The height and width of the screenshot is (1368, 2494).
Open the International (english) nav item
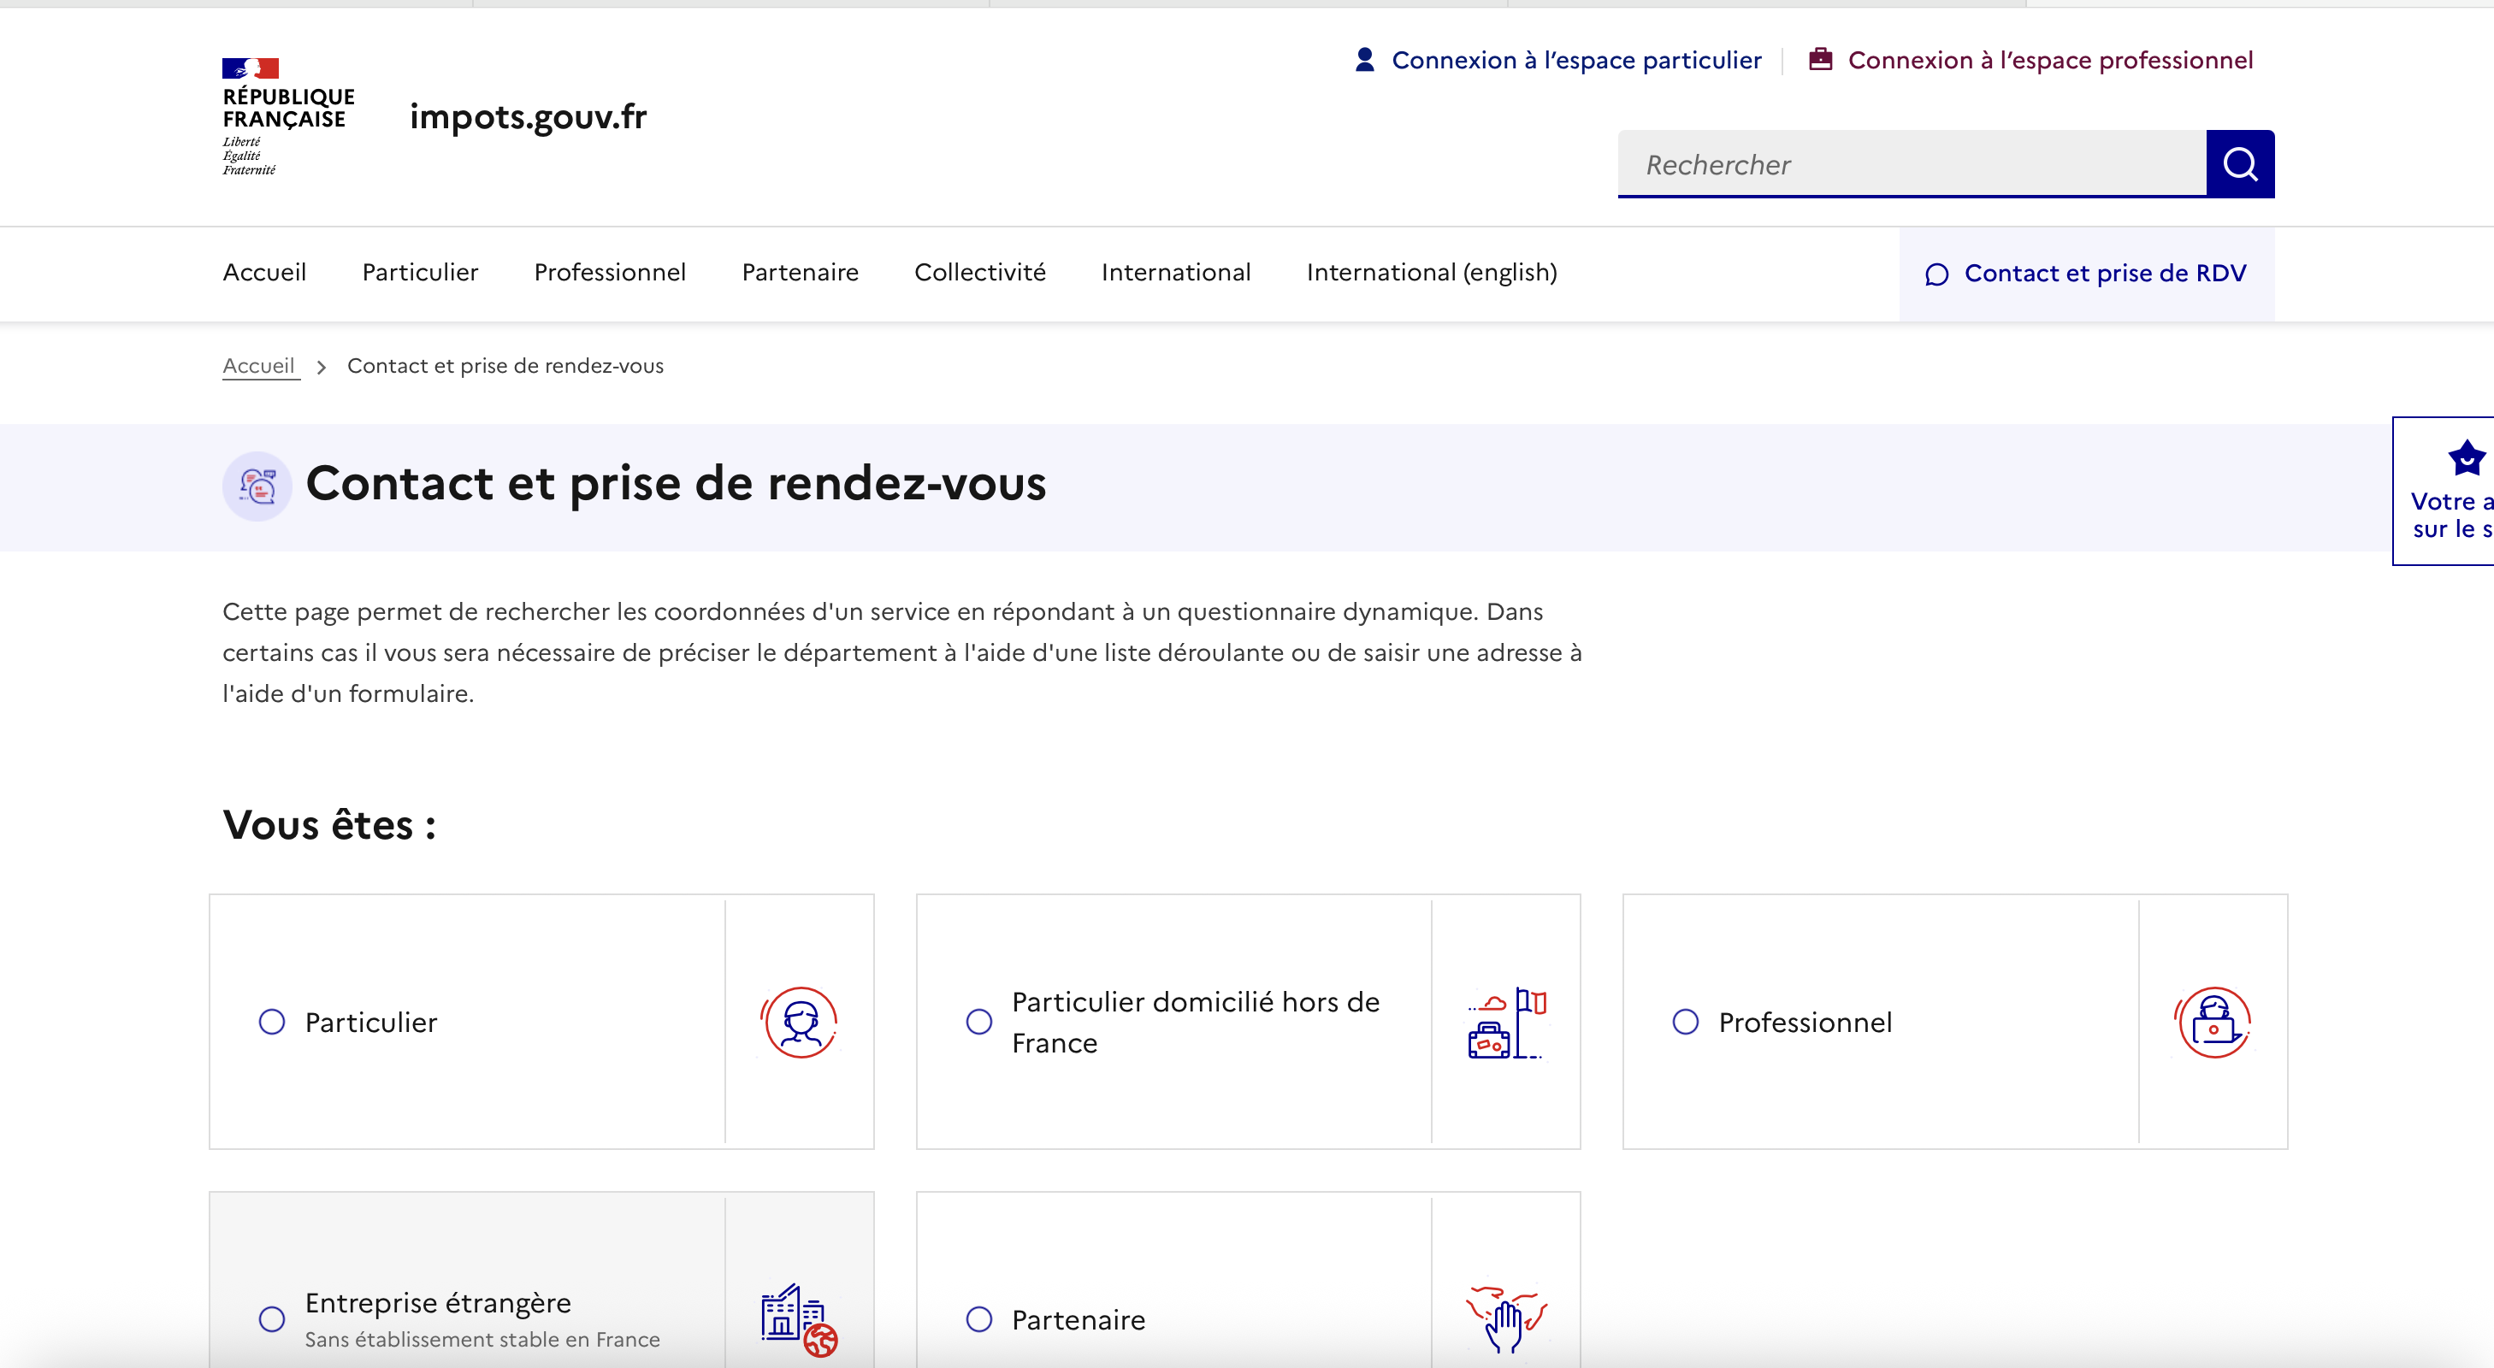(1432, 273)
